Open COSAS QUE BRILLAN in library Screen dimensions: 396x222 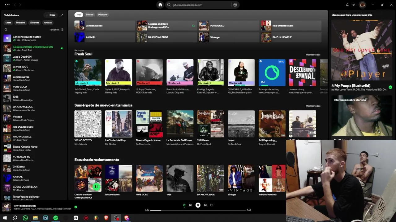click(x=34, y=188)
